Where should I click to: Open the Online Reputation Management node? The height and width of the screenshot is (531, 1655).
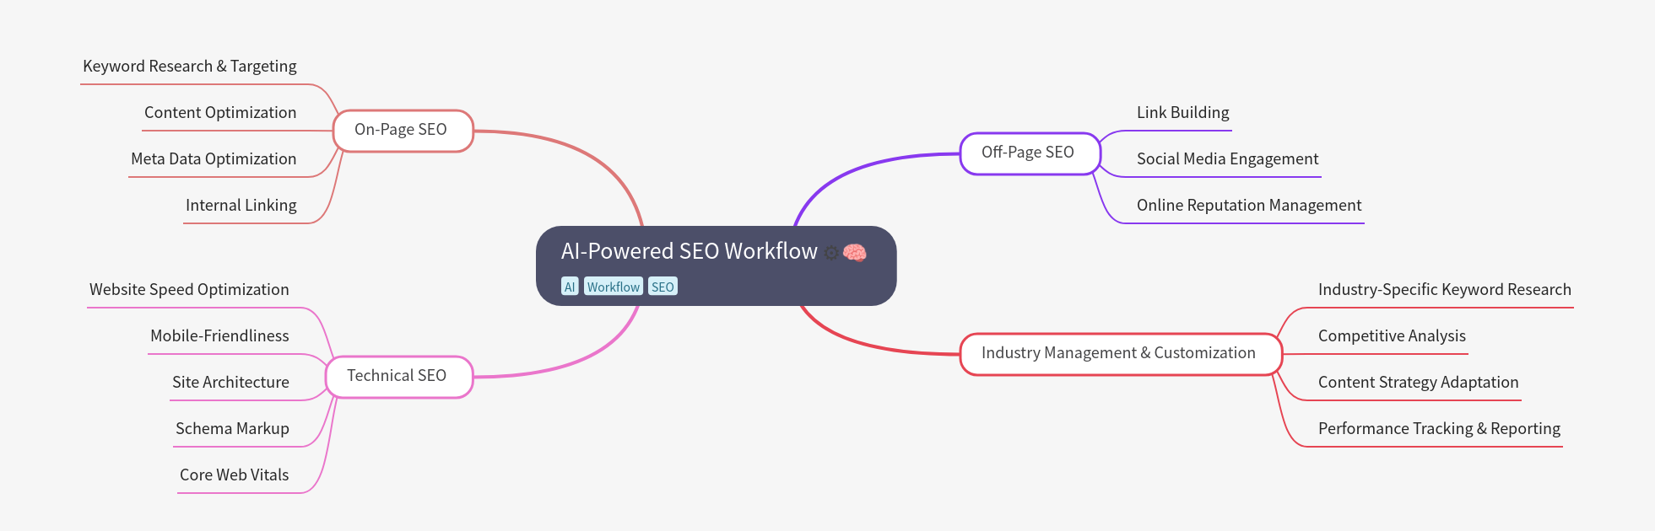[1248, 206]
